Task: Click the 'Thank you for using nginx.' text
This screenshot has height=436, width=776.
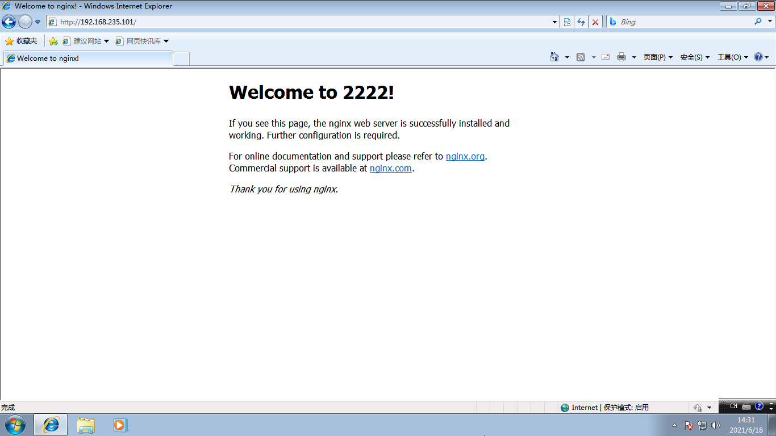Action: point(283,189)
